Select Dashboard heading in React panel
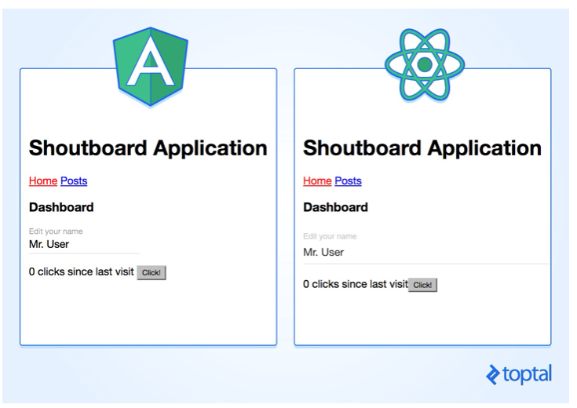Viewport: 577px width, 408px height. click(336, 207)
